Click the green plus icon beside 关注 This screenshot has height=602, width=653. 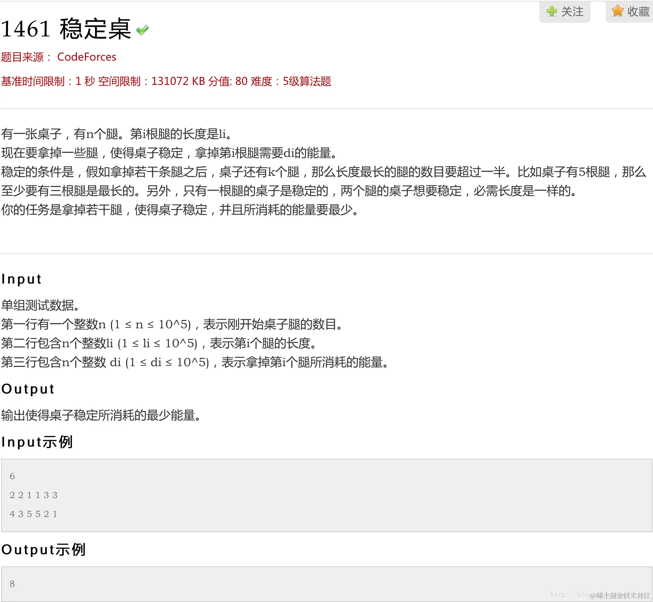click(x=552, y=11)
